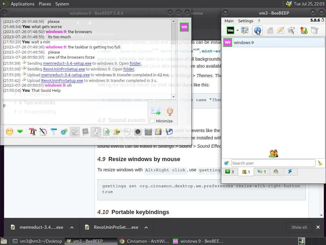Click the W9 avatar in chat window

coord(184,27)
